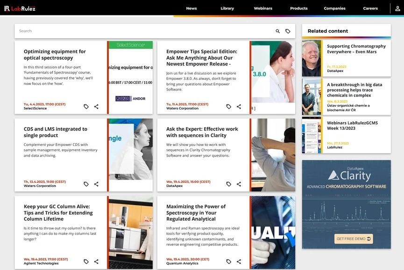
Task: Share the CDS and LMS webinar
Action: click(96, 184)
